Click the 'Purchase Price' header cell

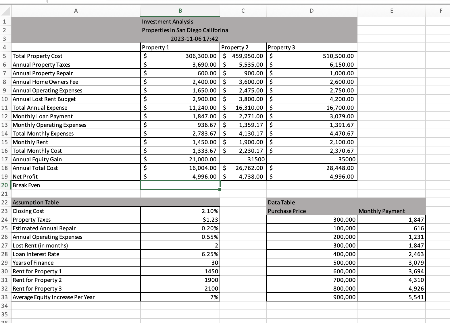[x=312, y=211]
